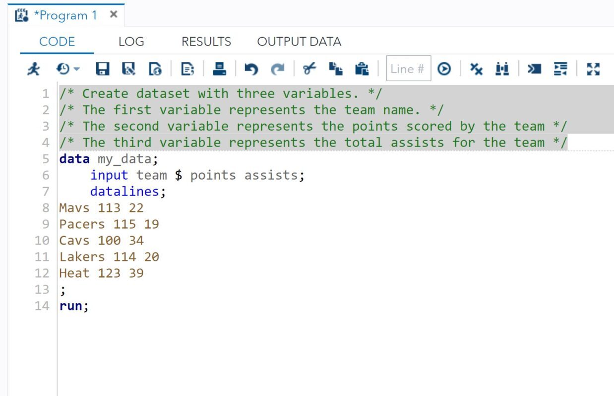
Task: Cut the selected code
Action: point(309,69)
